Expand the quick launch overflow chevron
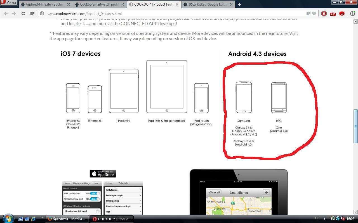Screen dimensions: 358x223 click(x=41, y=217)
